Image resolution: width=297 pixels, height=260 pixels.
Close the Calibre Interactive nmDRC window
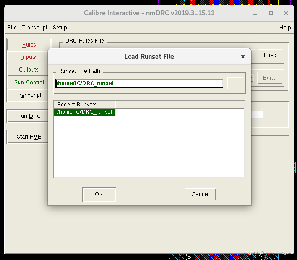point(286,13)
